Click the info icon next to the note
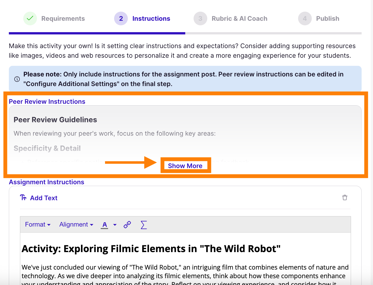 (x=17, y=79)
